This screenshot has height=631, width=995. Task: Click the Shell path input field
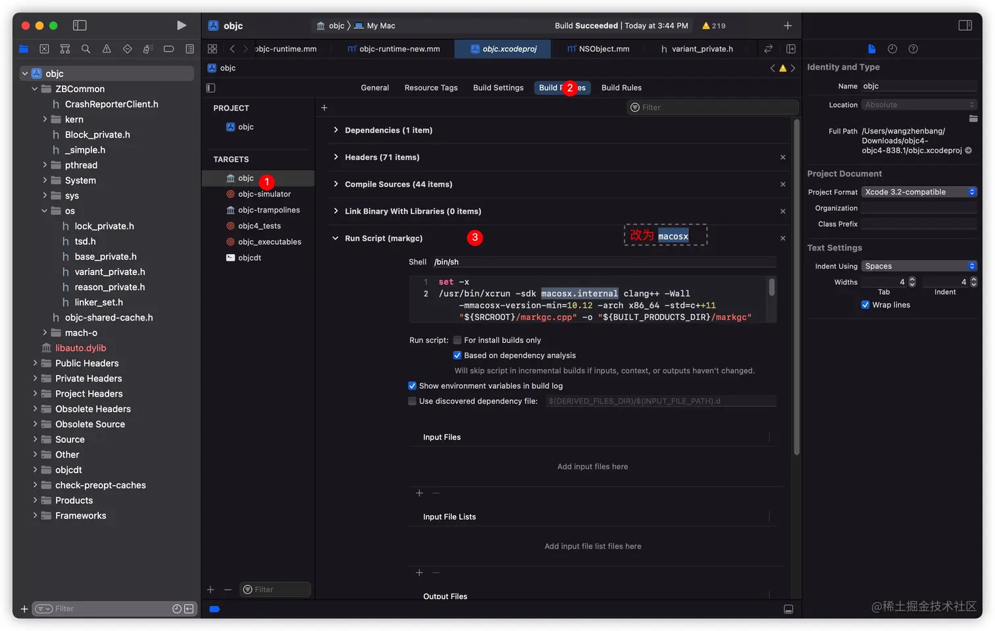[x=604, y=262]
